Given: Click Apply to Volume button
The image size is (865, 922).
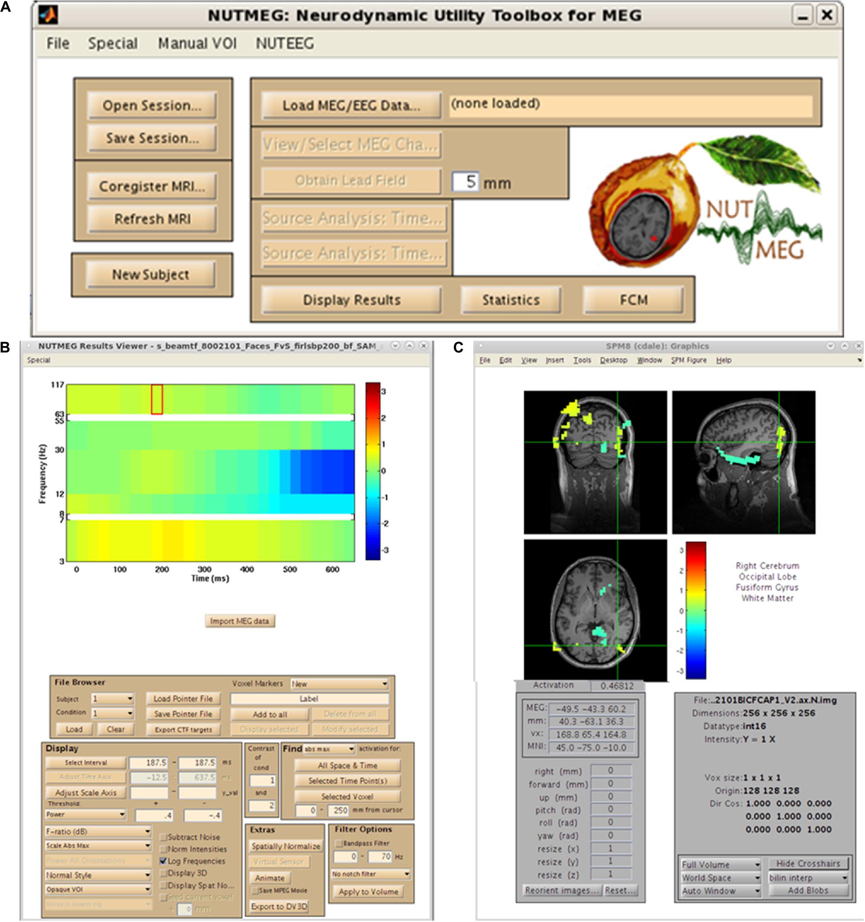Looking at the screenshot, I should 368,891.
